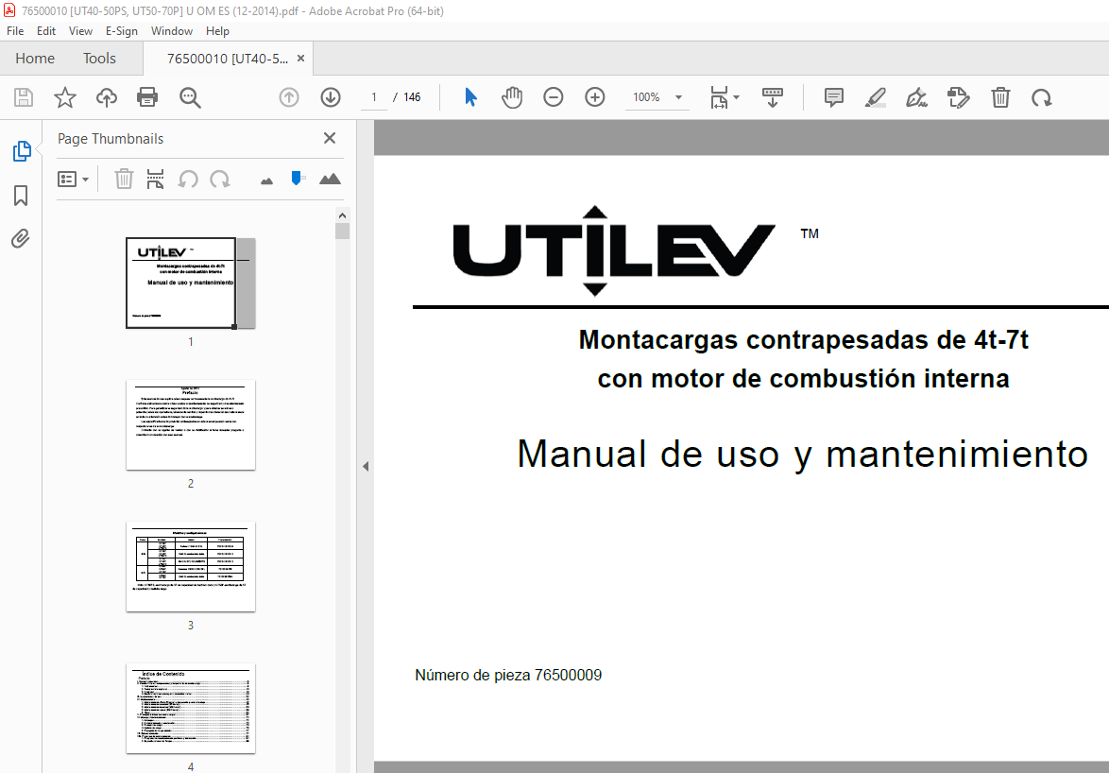Viewport: 1109px width, 773px height.
Task: Switch to the Home tab
Action: click(35, 59)
